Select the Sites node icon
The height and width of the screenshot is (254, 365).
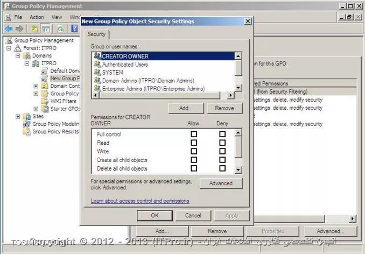click(27, 117)
